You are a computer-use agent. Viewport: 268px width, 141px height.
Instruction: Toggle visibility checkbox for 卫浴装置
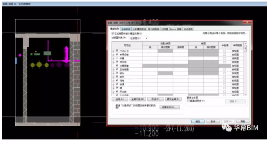coord(117,69)
